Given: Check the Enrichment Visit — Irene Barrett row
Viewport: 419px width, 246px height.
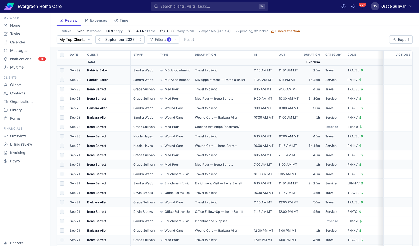Looking at the screenshot, I should 62,183.
